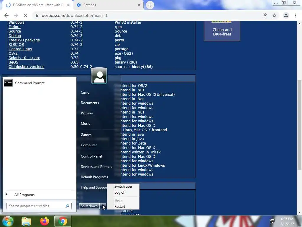This screenshot has width=302, height=227.
Task: Open Pictures from Start menu
Action: point(87,113)
